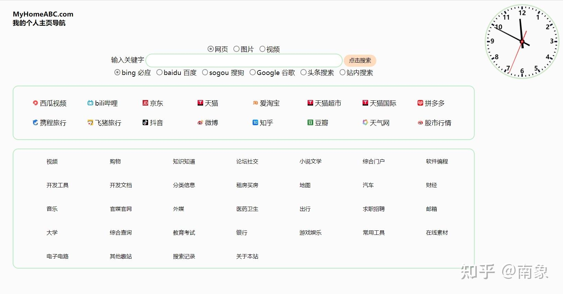Select the 网页 search type radio
Screen dimensions: 563x294
pos(211,49)
